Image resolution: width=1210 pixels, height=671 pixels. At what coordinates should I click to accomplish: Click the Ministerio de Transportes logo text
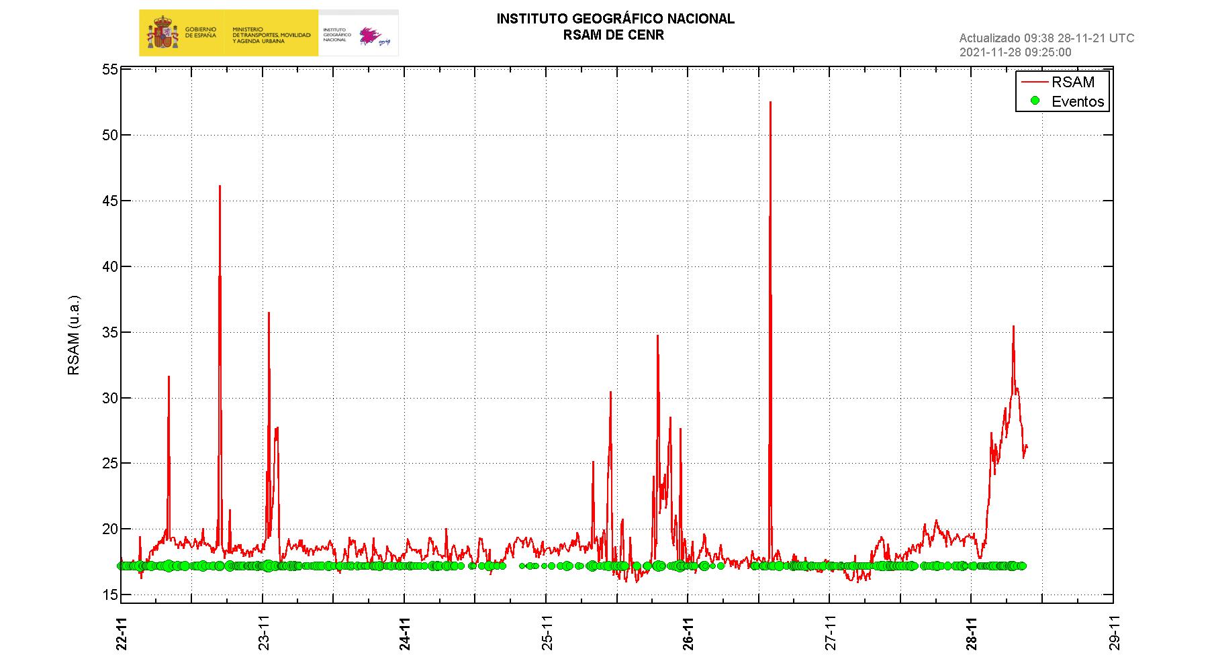tap(271, 36)
